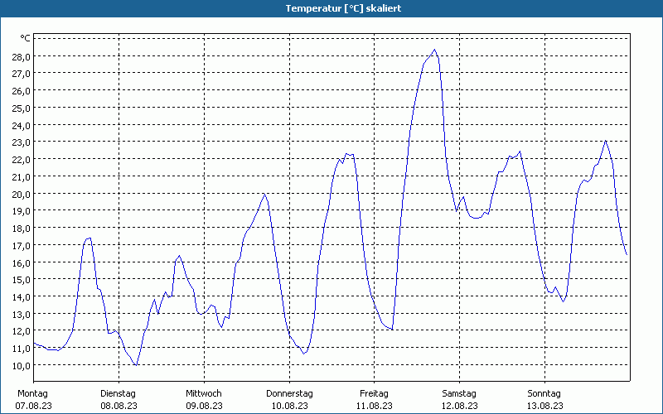The height and width of the screenshot is (414, 663).
Task: Click the Sonntag day label
Action: pyautogui.click(x=544, y=394)
